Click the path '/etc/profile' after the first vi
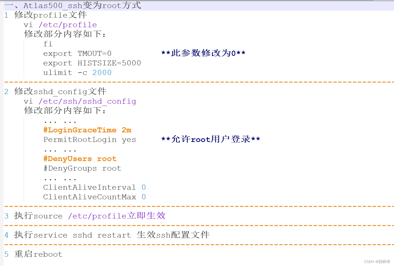The height and width of the screenshot is (266, 394). (x=68, y=25)
